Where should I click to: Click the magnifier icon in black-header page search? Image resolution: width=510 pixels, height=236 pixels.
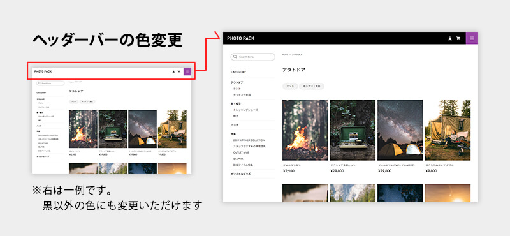(235, 57)
